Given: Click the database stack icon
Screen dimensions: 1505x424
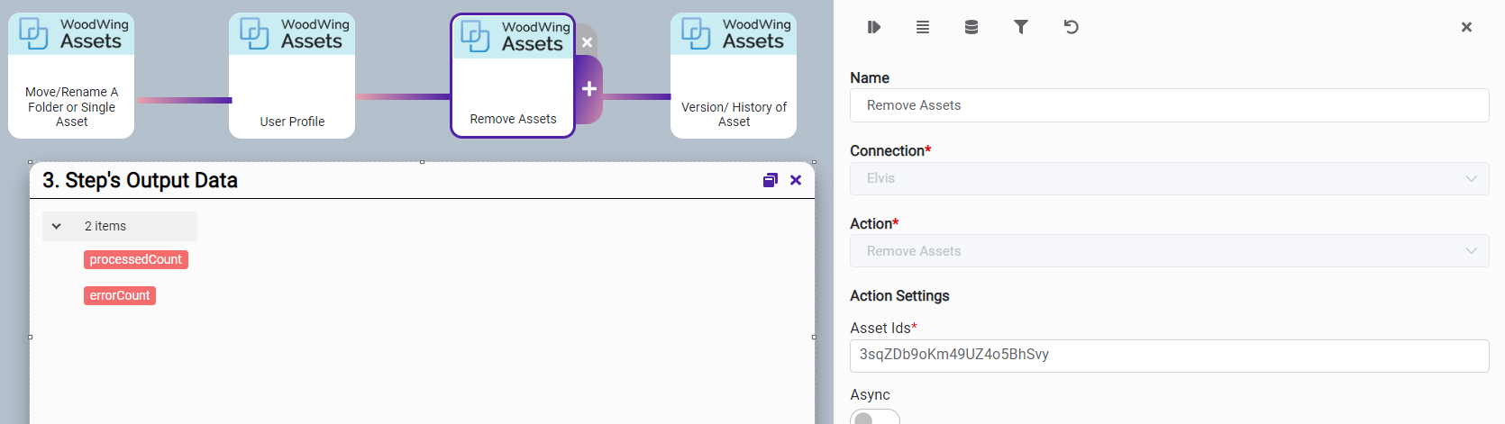Looking at the screenshot, I should (x=971, y=27).
